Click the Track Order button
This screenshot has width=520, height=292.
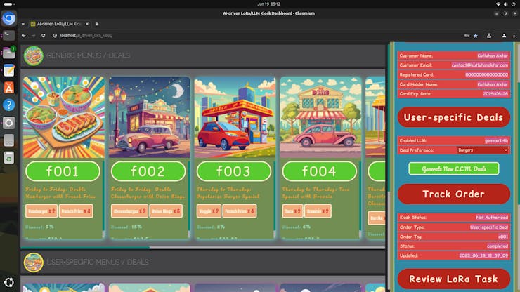[x=454, y=194]
